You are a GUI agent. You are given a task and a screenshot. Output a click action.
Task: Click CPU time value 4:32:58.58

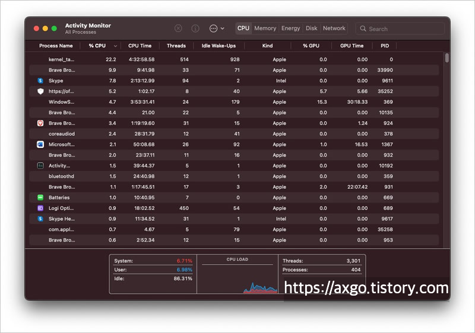(x=141, y=59)
